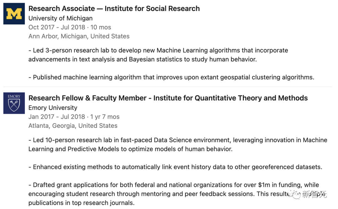Open Research Fellow & Faculty Member title
Image resolution: width=338 pixels, height=209 pixels.
tap(168, 98)
